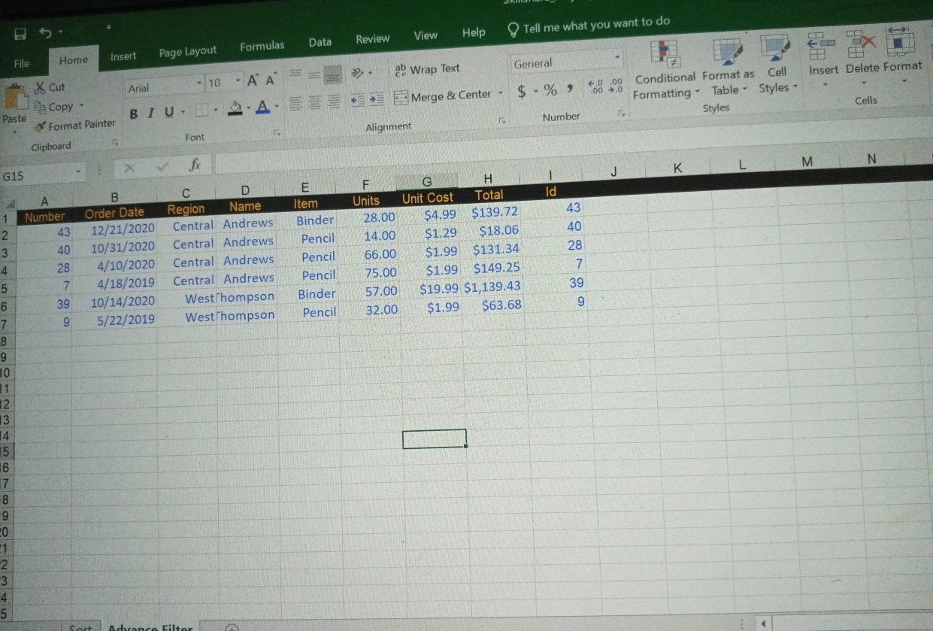Select the Advance Filter sheet tab
The height and width of the screenshot is (631, 933).
[150, 626]
